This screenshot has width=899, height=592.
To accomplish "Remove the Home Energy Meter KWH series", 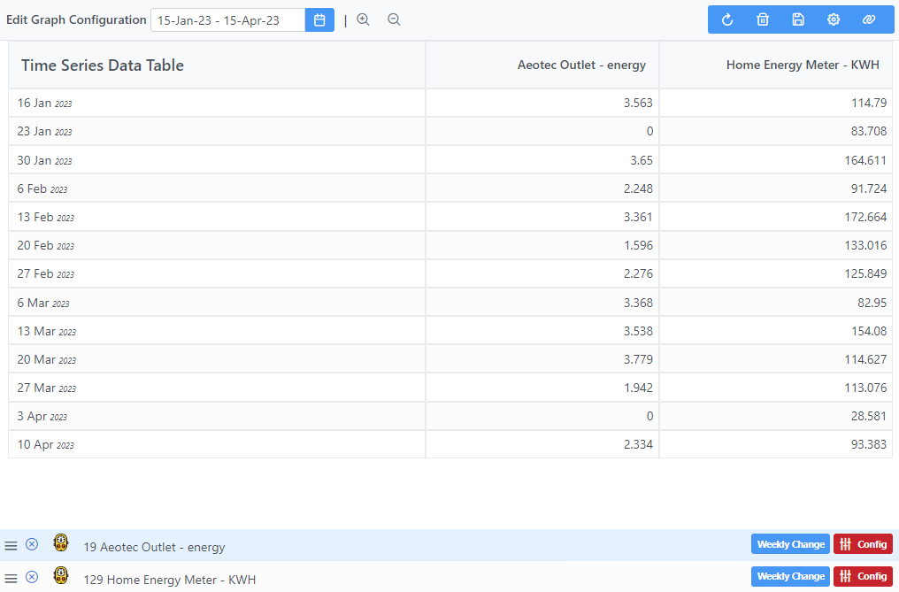I will (x=32, y=577).
